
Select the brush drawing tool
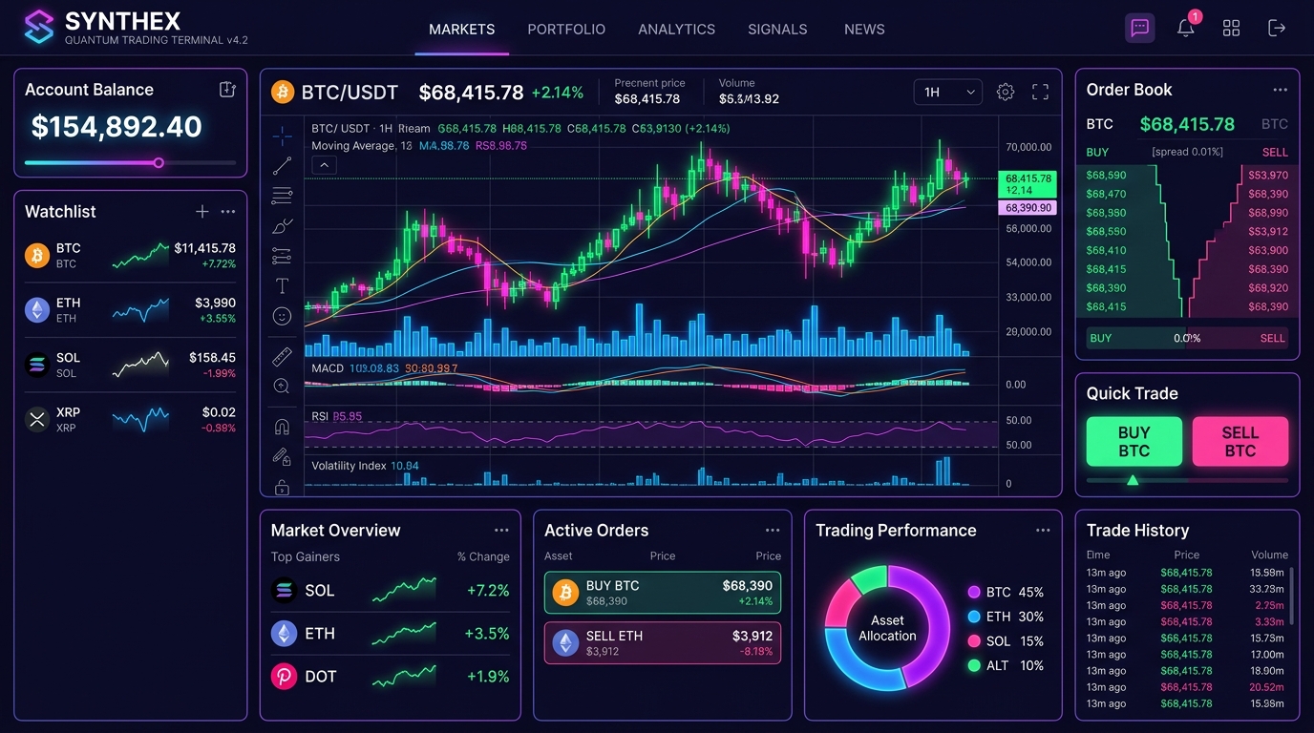pos(282,226)
